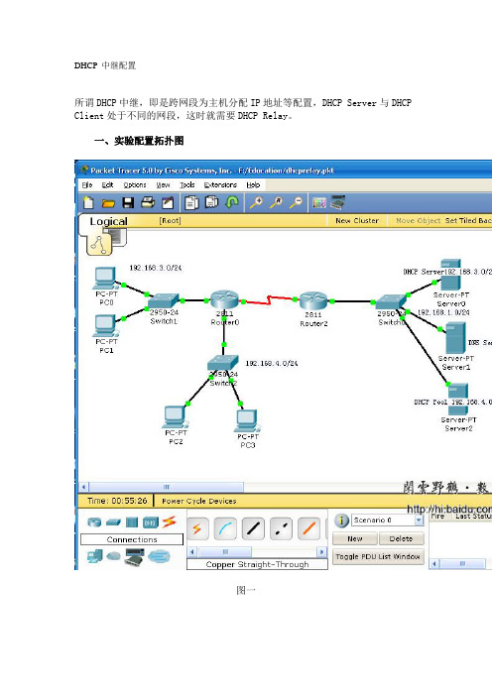Click the connection list scrollbar left arrow
The image size is (492, 696).
pos(192,551)
